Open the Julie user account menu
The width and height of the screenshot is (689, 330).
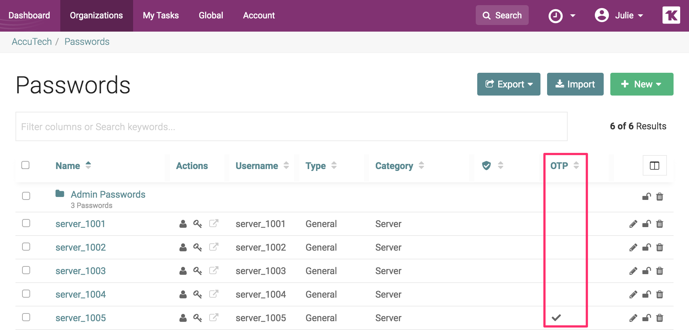tap(619, 15)
